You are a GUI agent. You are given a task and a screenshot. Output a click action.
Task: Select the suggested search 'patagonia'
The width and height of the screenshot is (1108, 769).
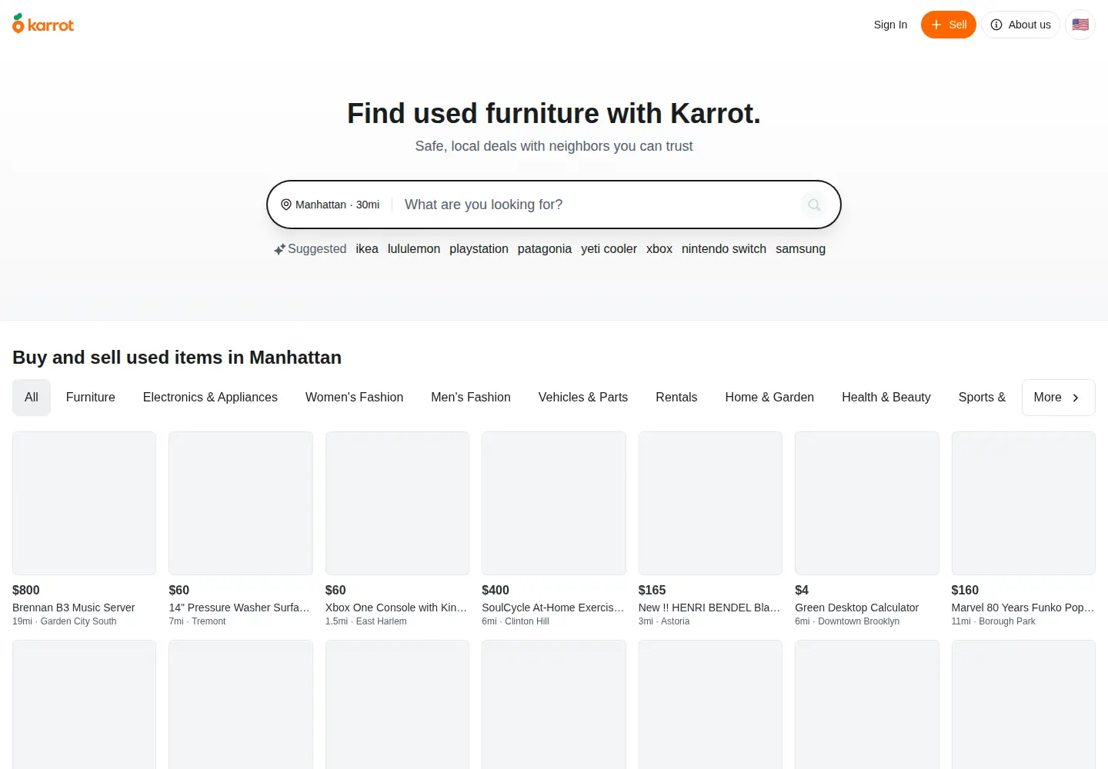click(x=545, y=249)
